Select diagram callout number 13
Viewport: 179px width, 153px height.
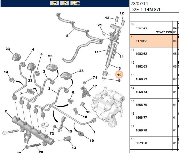pyautogui.click(x=74, y=148)
